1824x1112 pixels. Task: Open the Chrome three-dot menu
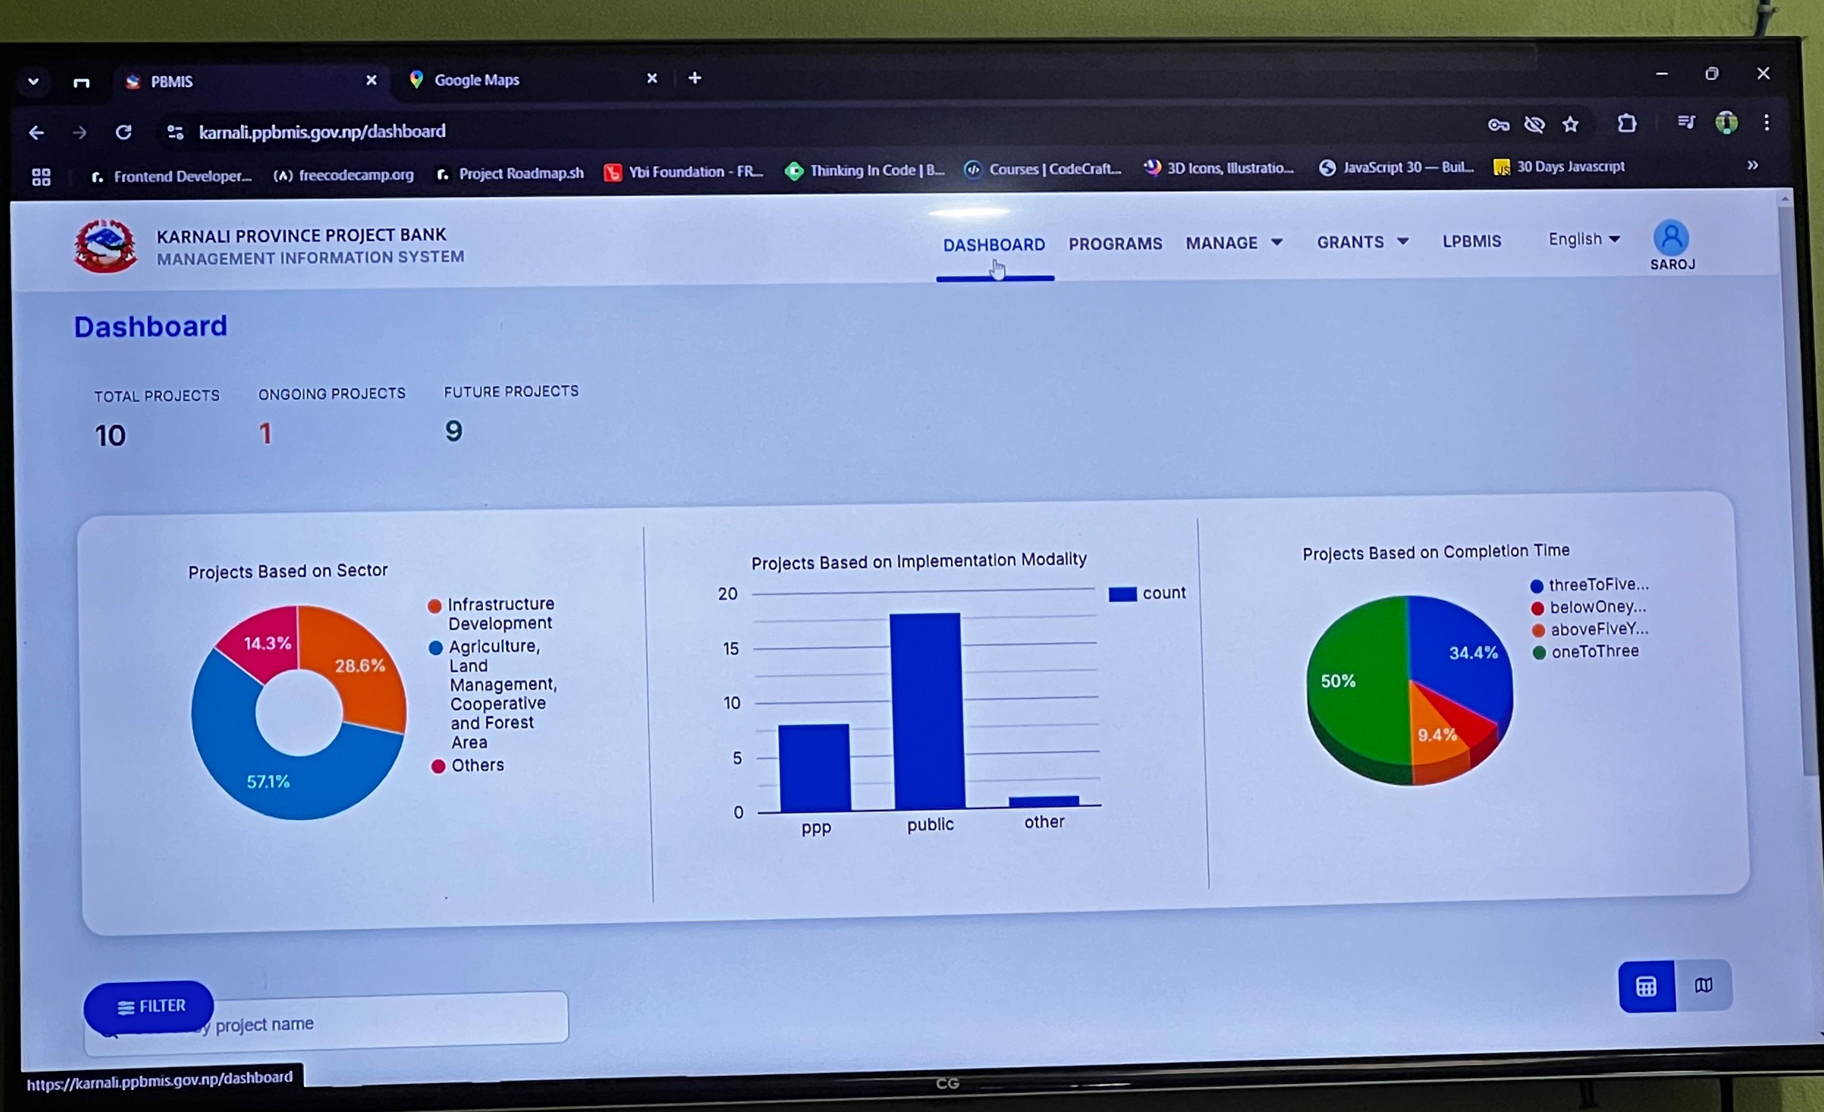(1767, 122)
